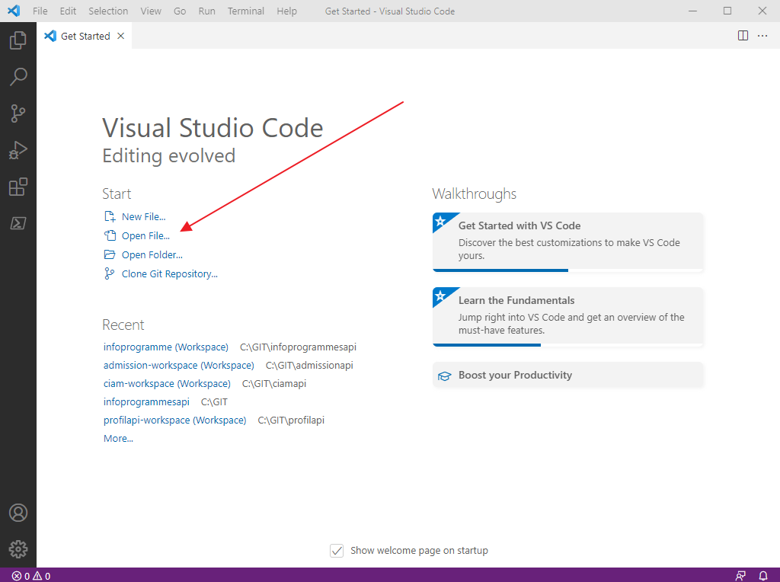This screenshot has width=780, height=582.
Task: Open the Explorer view in activity bar
Action: (x=18, y=40)
